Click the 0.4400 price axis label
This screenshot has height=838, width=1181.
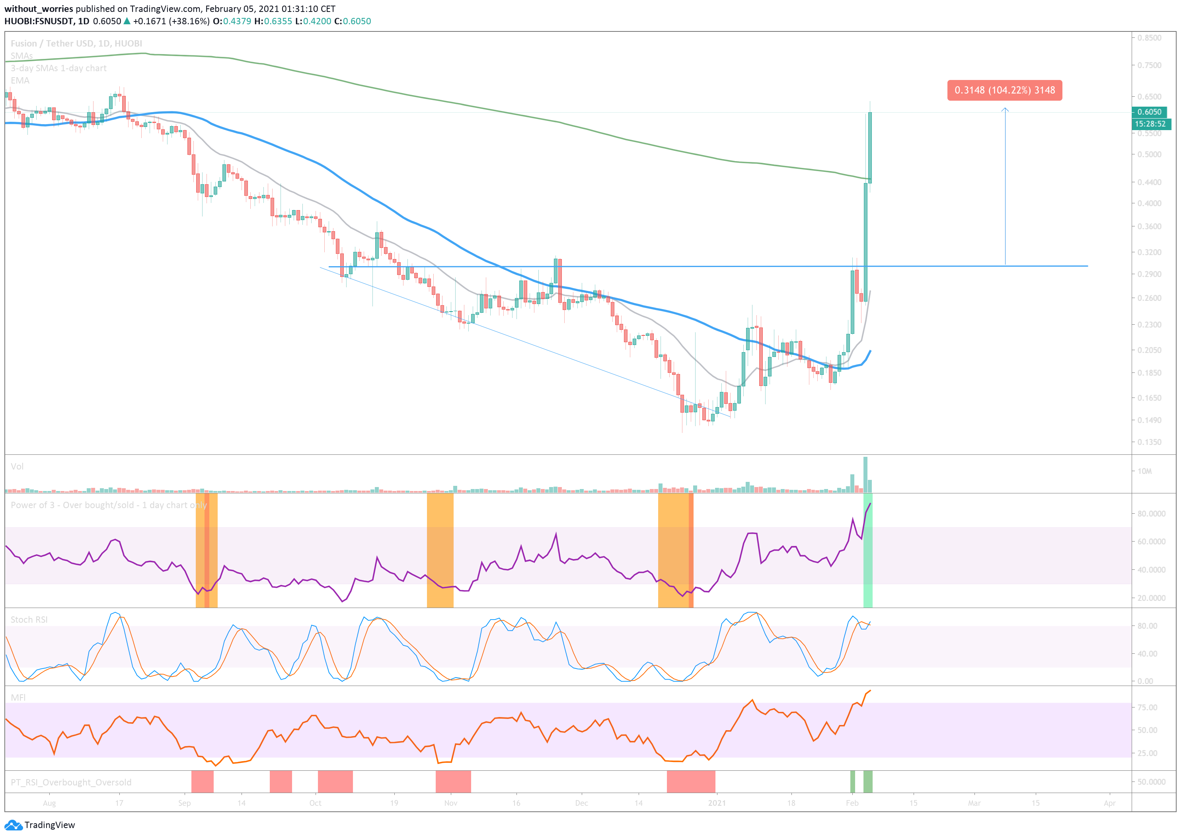[x=1149, y=182]
